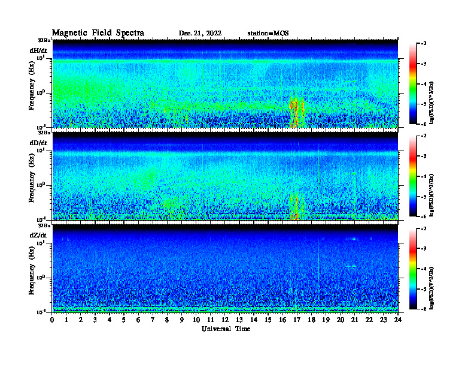Viewport: 474px width, 367px height.
Task: Click the log PSD scale label beside the dD/dt color bar
Action: point(432,195)
